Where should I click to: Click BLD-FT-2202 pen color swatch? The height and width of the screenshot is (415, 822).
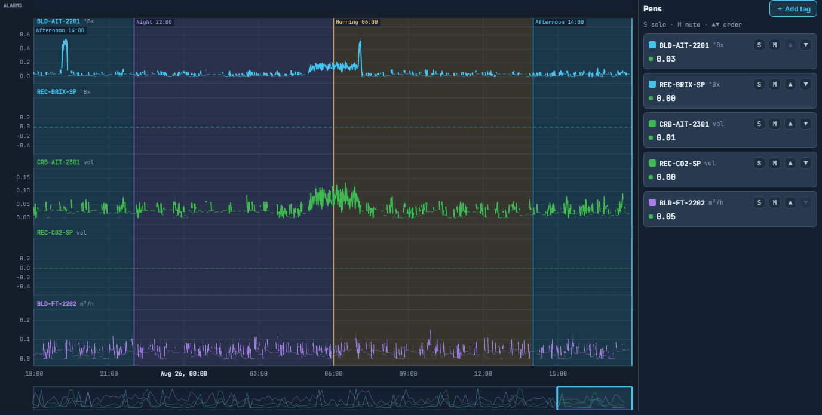(x=652, y=202)
